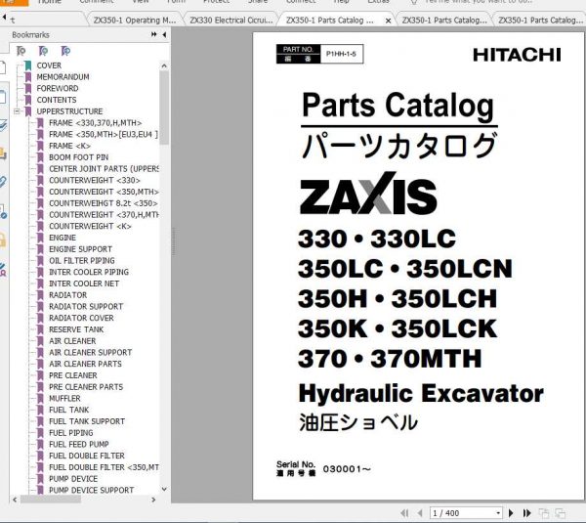
Task: Click the gray bookmark tool icon
Action: 21,51
